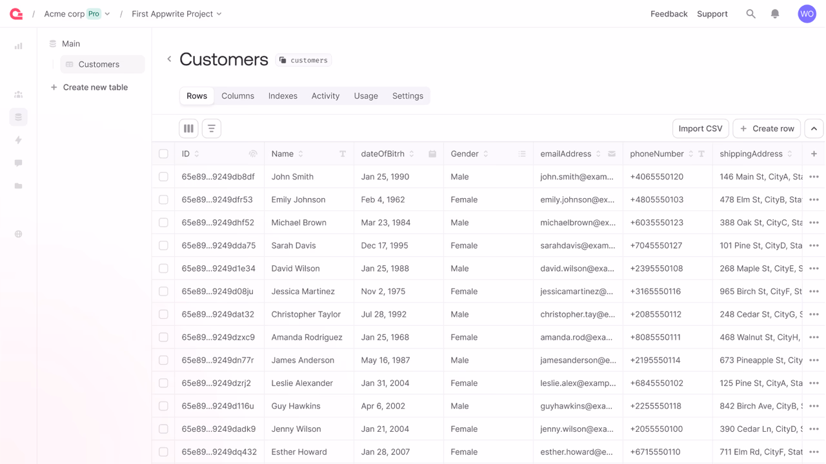Open the filters icon button
The width and height of the screenshot is (826, 464).
[212, 128]
